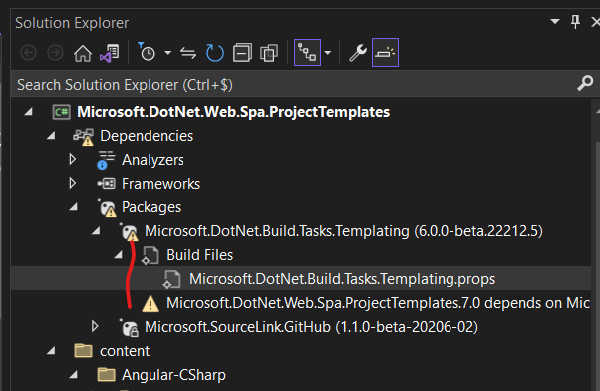The height and width of the screenshot is (391, 600).
Task: Click the Home icon in Solution Explorer toolbar
Action: pos(83,53)
